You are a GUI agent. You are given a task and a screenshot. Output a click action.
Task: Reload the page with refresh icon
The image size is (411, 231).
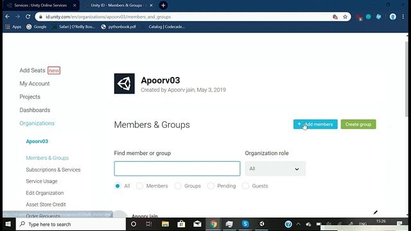(28, 17)
